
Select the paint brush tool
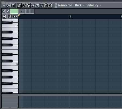coord(24,6)
